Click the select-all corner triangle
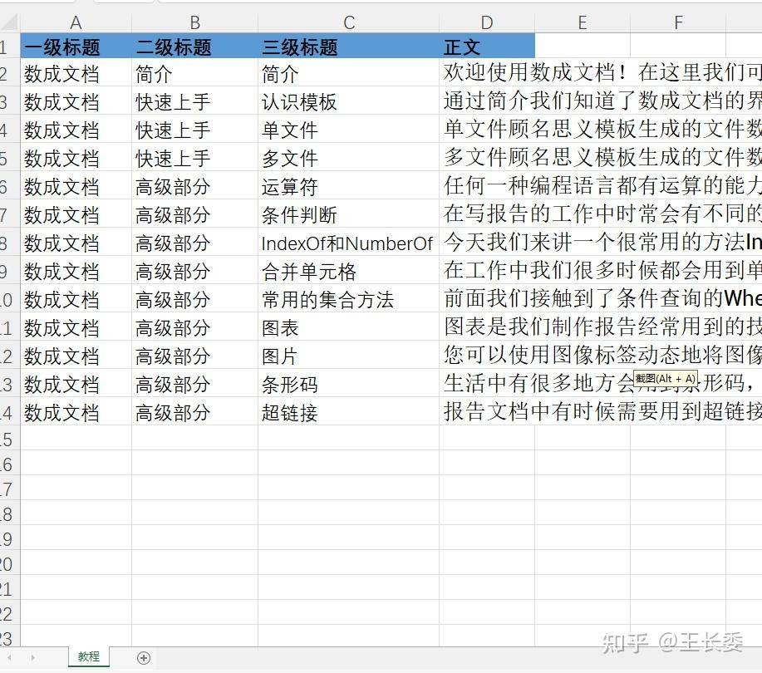762x673 pixels. (10, 22)
